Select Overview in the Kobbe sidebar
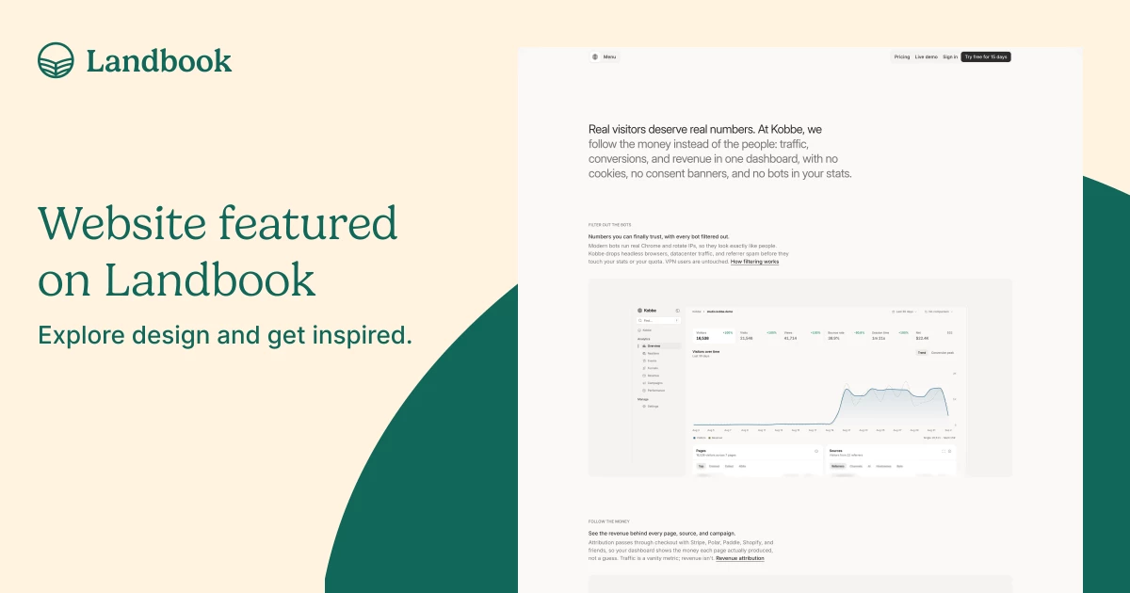This screenshot has height=593, width=1130. tap(659, 346)
